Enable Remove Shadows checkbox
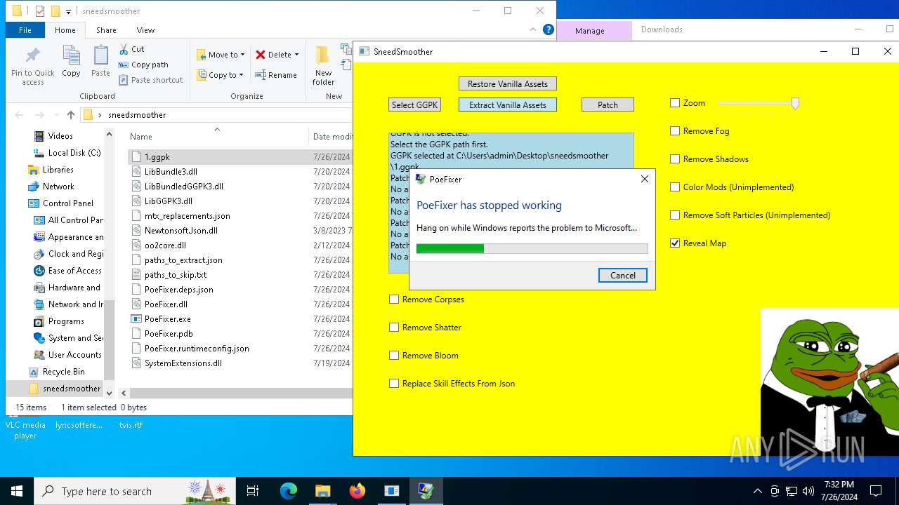 [x=675, y=159]
